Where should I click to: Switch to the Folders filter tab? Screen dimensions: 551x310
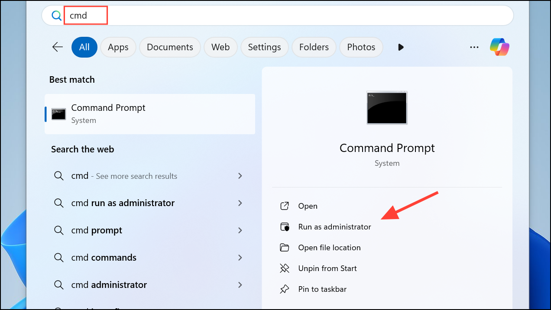click(x=314, y=47)
